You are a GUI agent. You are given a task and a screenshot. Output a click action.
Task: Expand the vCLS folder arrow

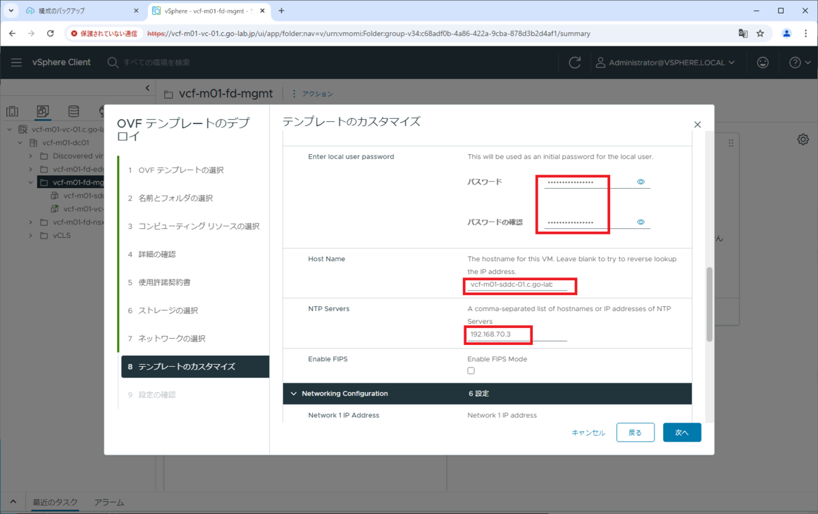point(31,236)
